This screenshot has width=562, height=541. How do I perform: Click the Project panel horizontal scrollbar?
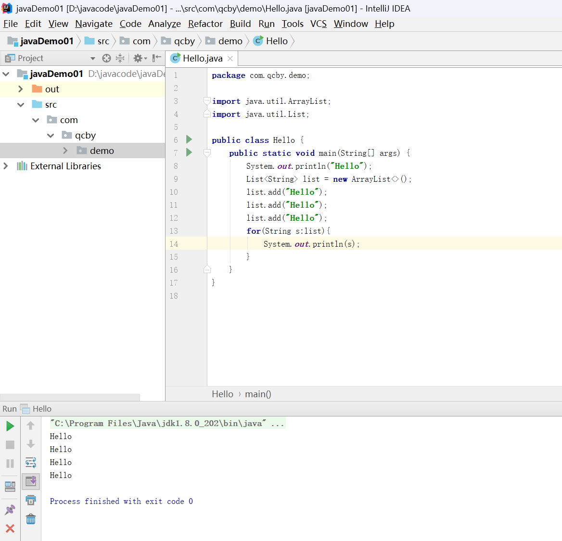pos(70,397)
